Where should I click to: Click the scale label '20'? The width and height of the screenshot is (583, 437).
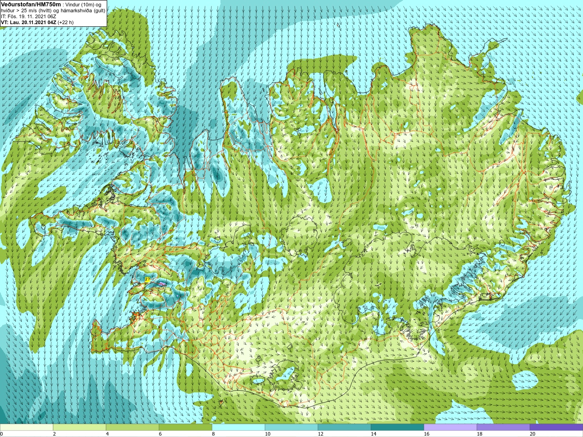click(x=532, y=434)
